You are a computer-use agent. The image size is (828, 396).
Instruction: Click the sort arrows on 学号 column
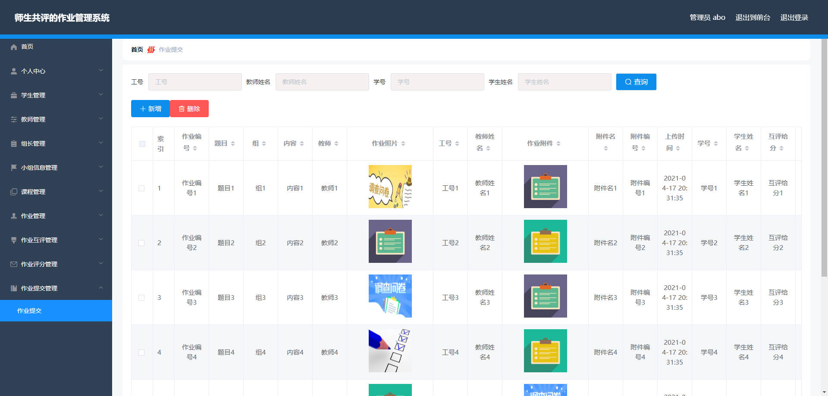(716, 143)
